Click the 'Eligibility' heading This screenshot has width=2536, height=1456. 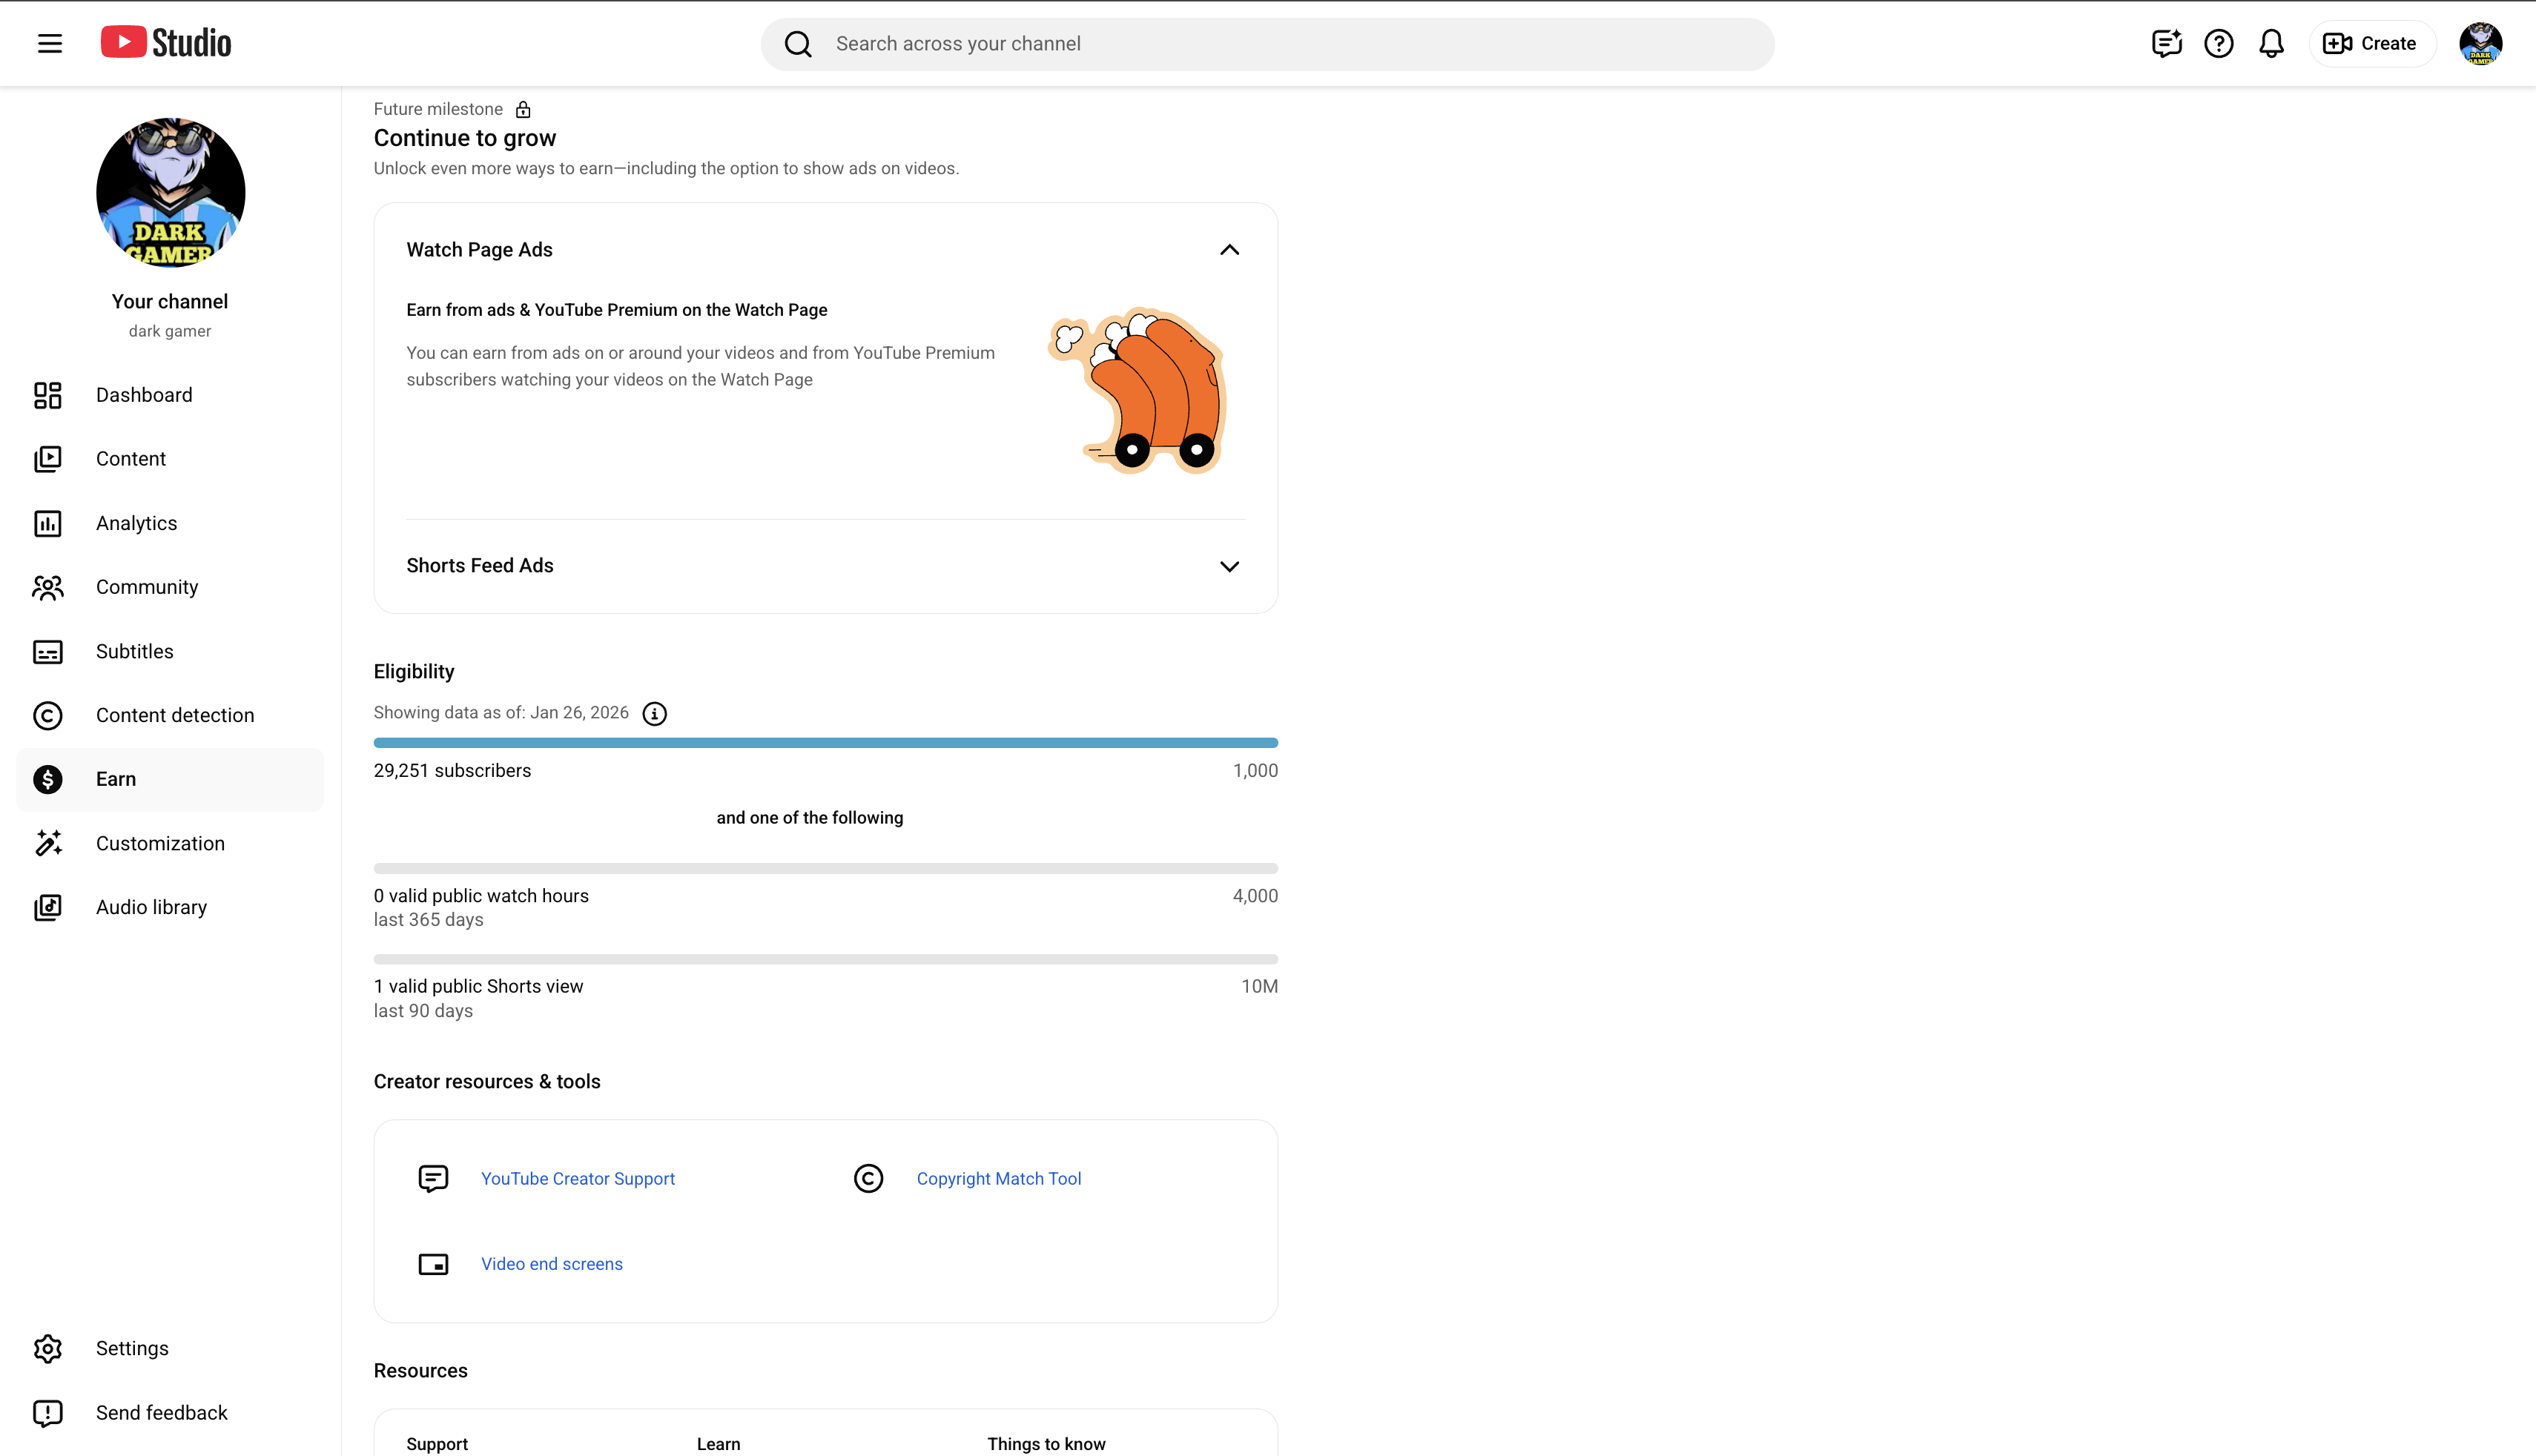(414, 672)
